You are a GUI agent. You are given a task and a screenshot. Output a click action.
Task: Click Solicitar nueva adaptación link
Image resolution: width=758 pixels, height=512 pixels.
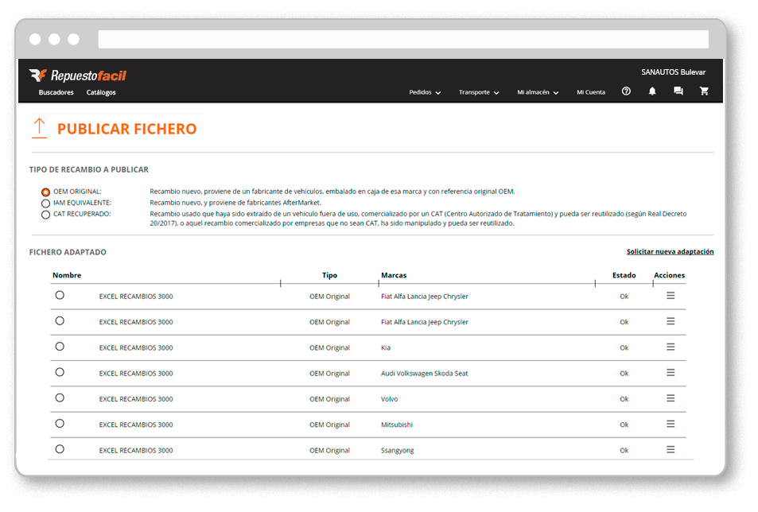click(670, 252)
